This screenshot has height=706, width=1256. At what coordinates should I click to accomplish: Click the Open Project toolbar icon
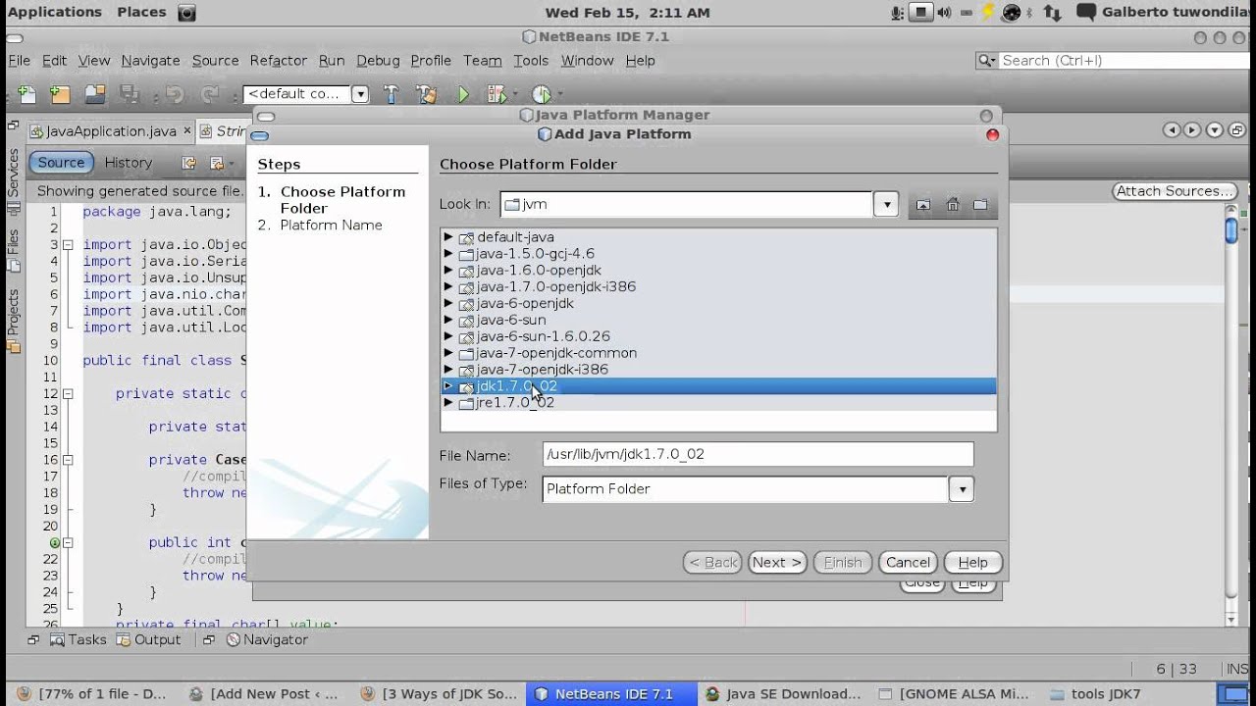[95, 94]
